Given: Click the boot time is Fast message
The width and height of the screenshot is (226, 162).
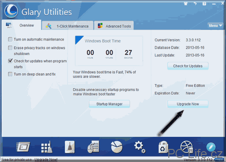Looking at the screenshot, I should (x=104, y=74).
